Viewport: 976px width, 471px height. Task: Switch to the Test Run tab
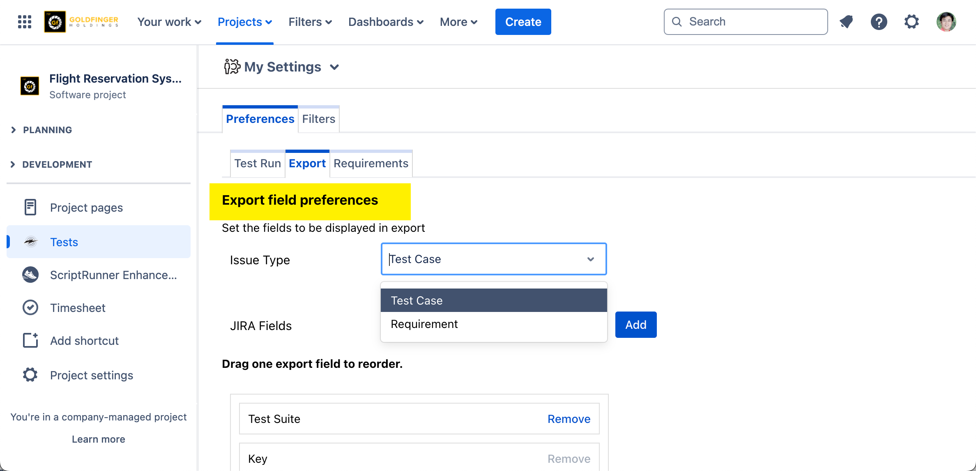point(258,164)
